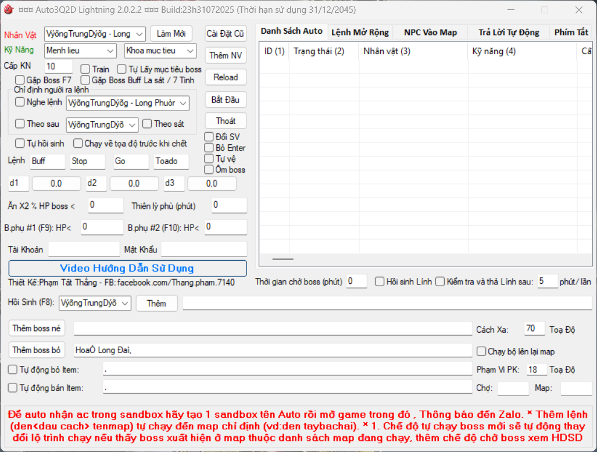Viewport: 597px width, 452px height.
Task: Expand the Khoa muc tieu dropdown
Action: pos(191,51)
